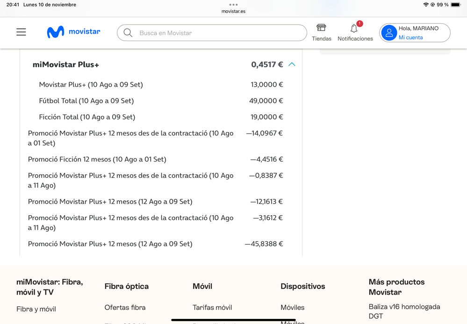Screen dimensions: 467x324
Task: Tap the battery indicator in status bar
Action: (455, 5)
